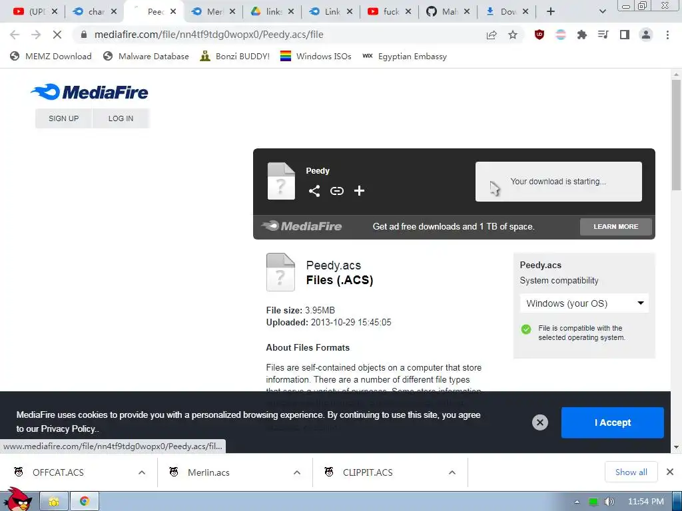The image size is (682, 511).
Task: Click Peedy.acs file icon in details
Action: (x=280, y=272)
